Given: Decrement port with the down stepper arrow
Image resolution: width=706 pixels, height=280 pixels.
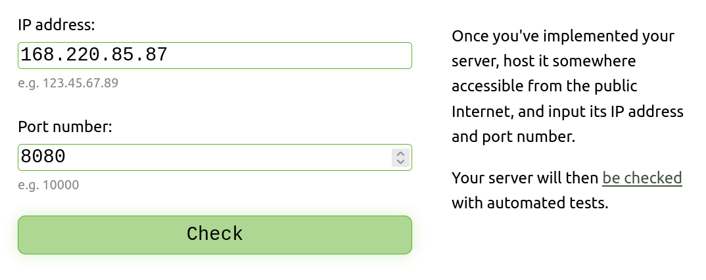Looking at the screenshot, I should point(400,162).
